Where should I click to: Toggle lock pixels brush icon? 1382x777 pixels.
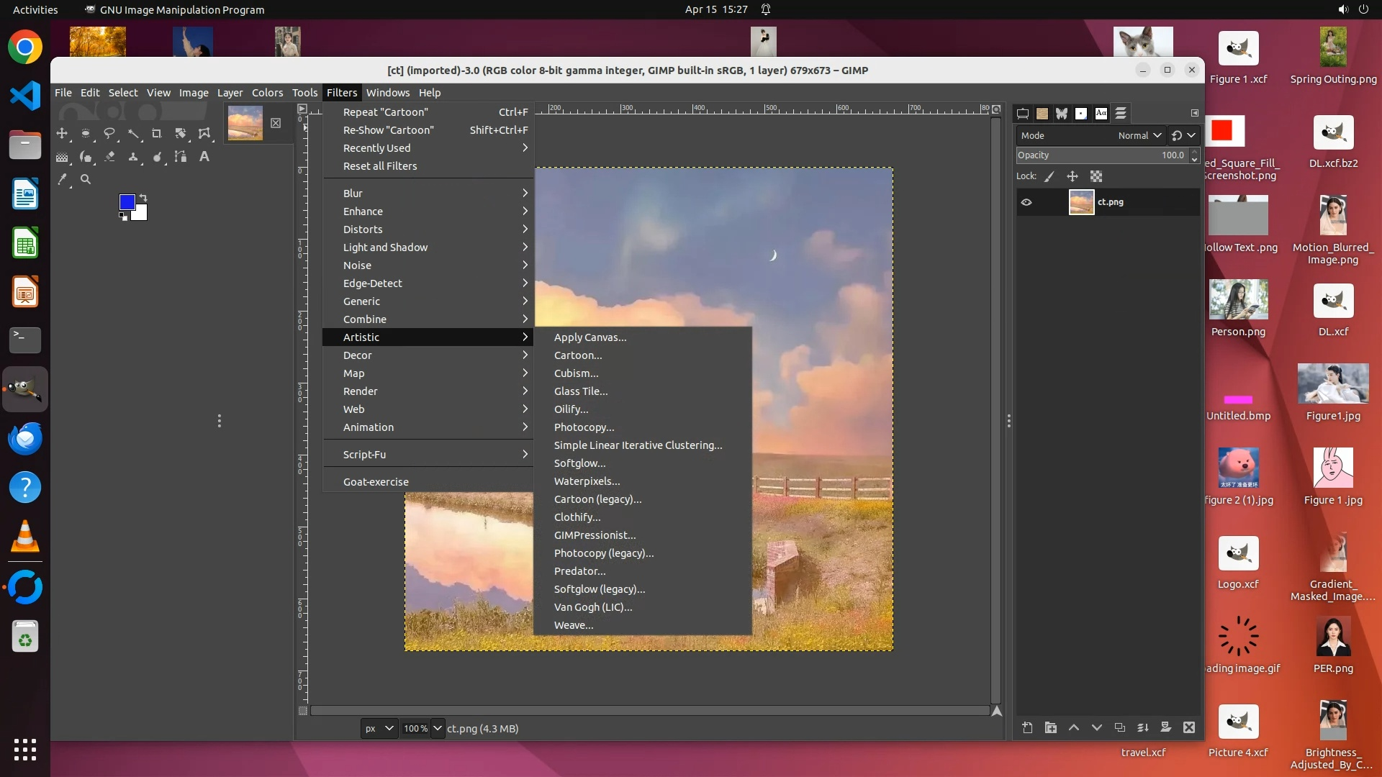click(1049, 176)
